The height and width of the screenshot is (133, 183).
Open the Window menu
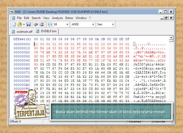81,18
